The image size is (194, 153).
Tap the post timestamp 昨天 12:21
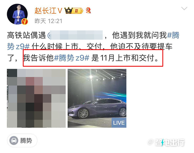(x=48, y=21)
